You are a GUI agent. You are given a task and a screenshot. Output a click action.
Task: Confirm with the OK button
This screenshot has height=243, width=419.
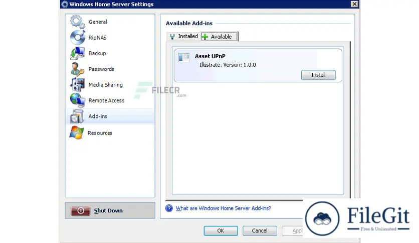221,230
